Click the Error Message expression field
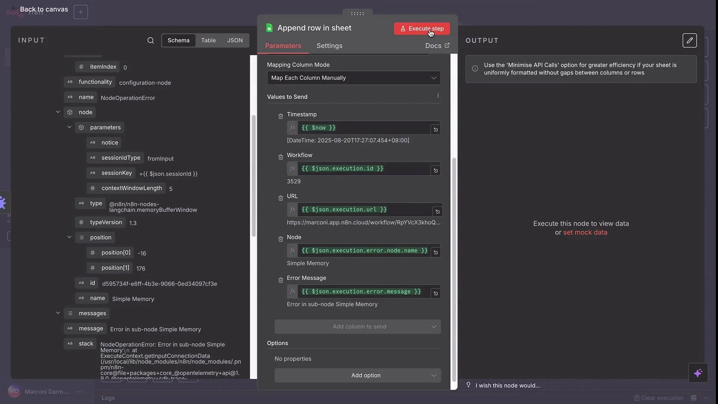 [x=363, y=291]
